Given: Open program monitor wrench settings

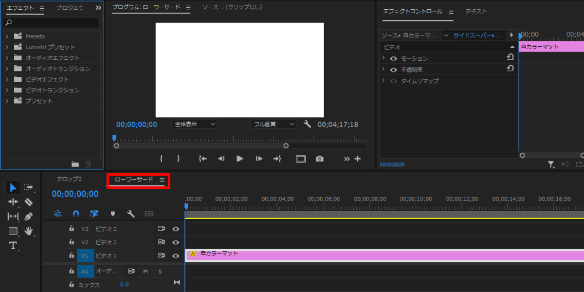Looking at the screenshot, I should coord(307,124).
